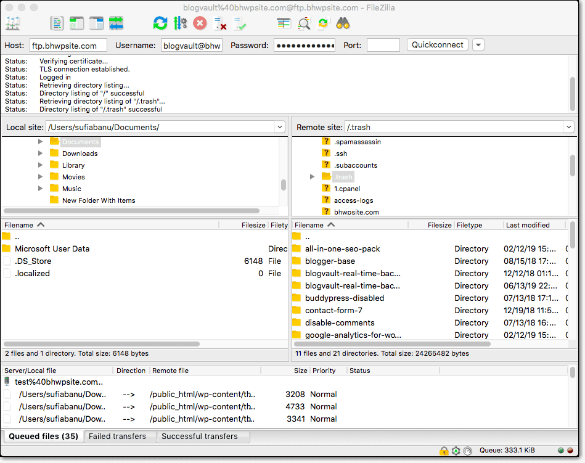The height and width of the screenshot is (463, 585).
Task: Toggle synchronized browsing icon
Action: 323,23
